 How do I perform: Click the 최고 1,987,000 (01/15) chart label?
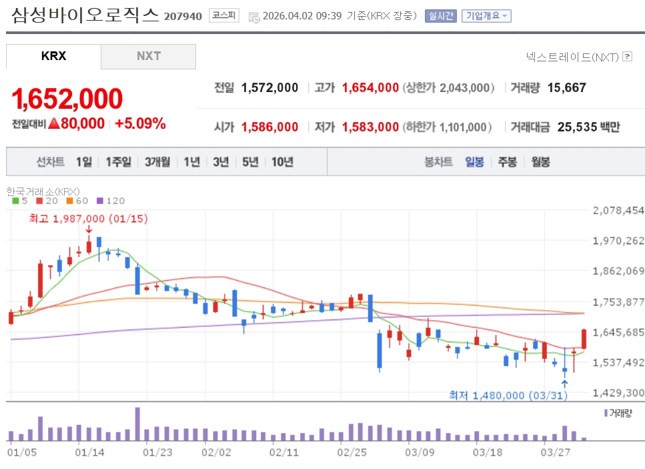point(89,218)
